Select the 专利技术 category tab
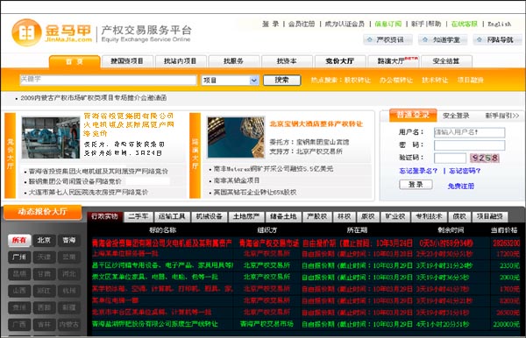 point(429,216)
